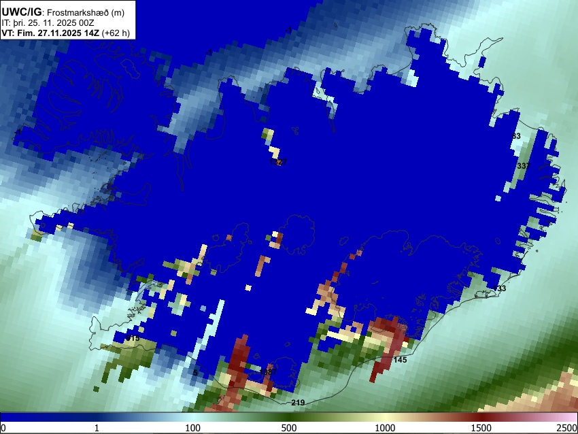Viewport: 578px width, 434px height.
Task: Click the single-digit "5" map label
Action: coord(195,373)
